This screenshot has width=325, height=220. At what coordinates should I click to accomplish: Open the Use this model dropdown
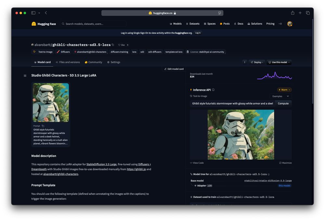(x=279, y=62)
